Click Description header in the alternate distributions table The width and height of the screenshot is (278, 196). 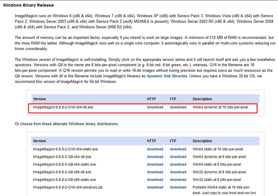(x=202, y=141)
